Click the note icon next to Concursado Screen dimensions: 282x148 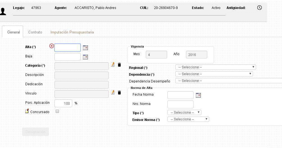tap(27, 111)
